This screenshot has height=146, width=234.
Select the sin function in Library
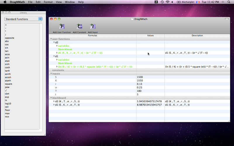[6, 48]
